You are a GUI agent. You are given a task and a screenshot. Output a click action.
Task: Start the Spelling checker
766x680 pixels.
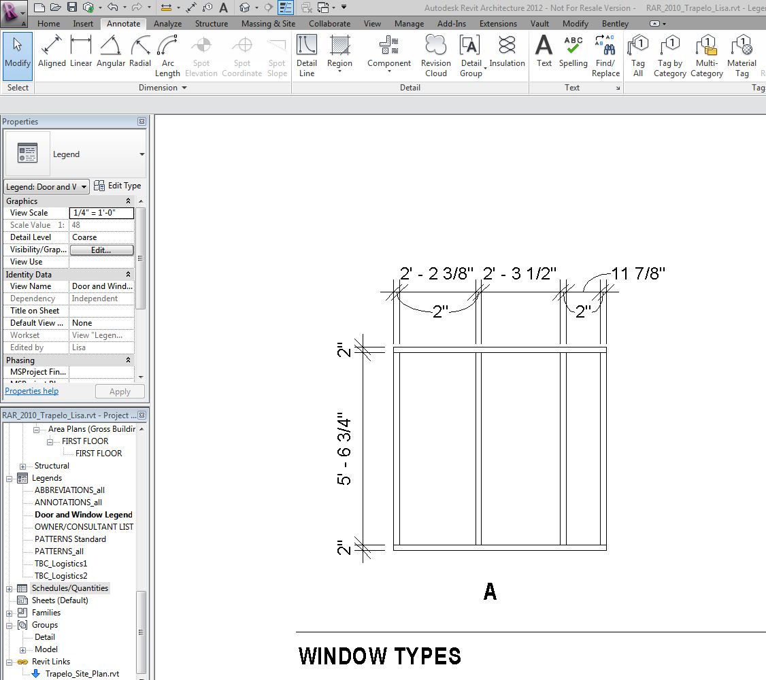pyautogui.click(x=573, y=54)
